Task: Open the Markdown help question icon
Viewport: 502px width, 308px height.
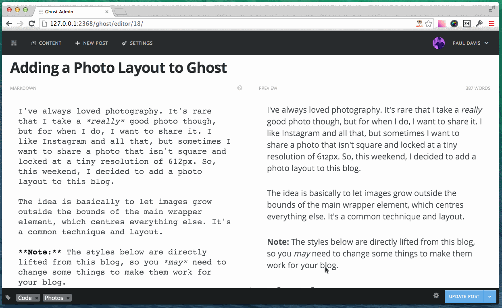Action: pos(240,88)
